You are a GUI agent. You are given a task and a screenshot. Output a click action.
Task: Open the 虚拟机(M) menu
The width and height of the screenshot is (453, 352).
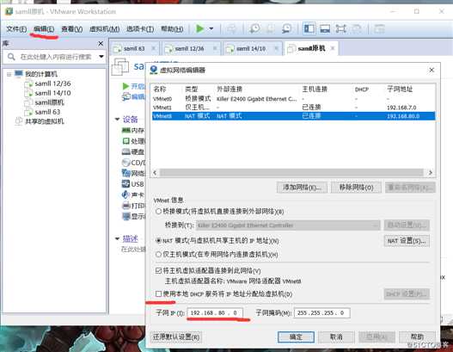[x=104, y=29]
